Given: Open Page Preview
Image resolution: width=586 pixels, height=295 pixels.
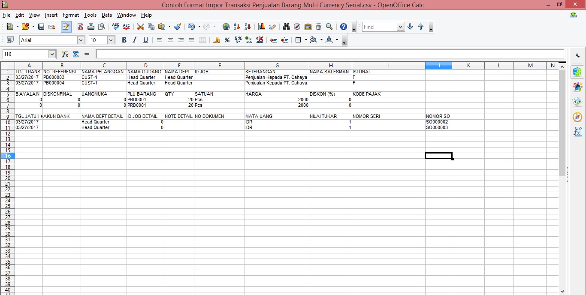Looking at the screenshot, I should pyautogui.click(x=102, y=27).
